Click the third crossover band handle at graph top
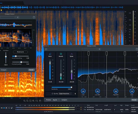The width and height of the screenshot is (138, 114). tap(125, 53)
